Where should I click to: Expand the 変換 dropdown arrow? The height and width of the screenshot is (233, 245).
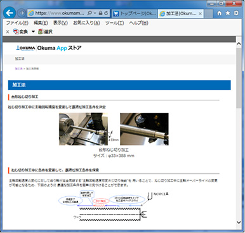[33, 32]
